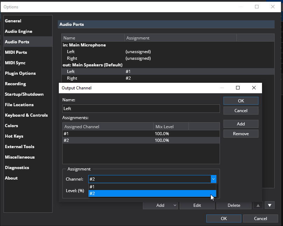Maximize the Output Channel dialog
Image resolution: width=283 pixels, height=226 pixels.
coord(238,88)
